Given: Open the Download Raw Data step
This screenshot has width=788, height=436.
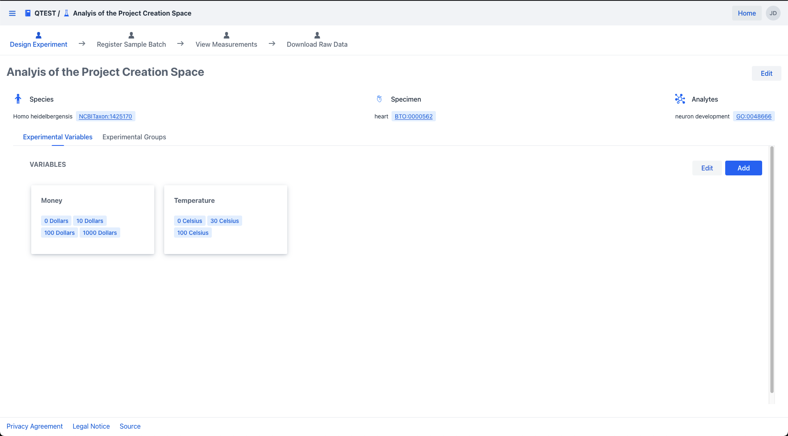Looking at the screenshot, I should pyautogui.click(x=317, y=44).
